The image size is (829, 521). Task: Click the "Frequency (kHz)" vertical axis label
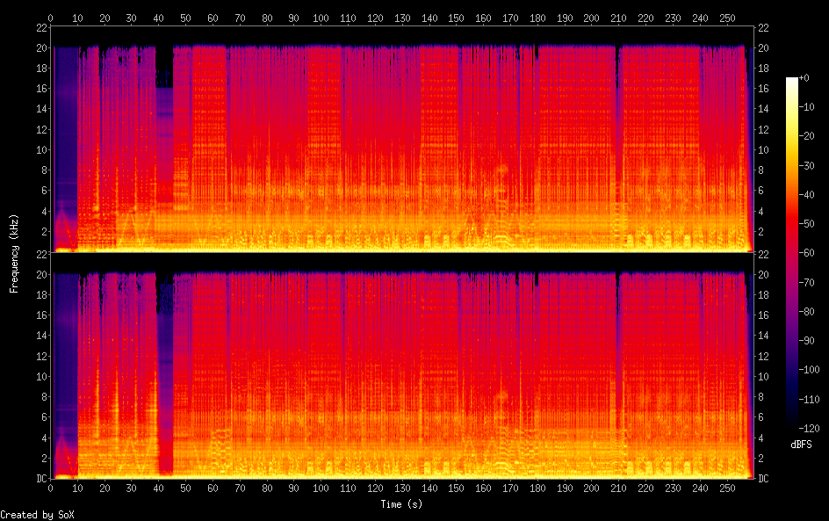point(14,253)
